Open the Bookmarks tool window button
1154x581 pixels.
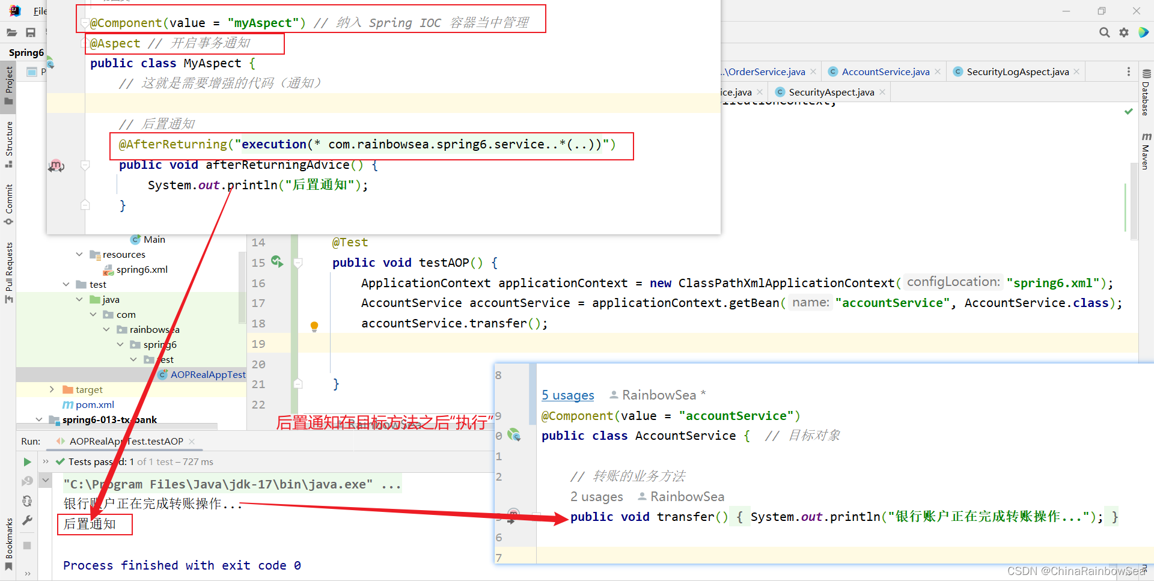[8, 544]
